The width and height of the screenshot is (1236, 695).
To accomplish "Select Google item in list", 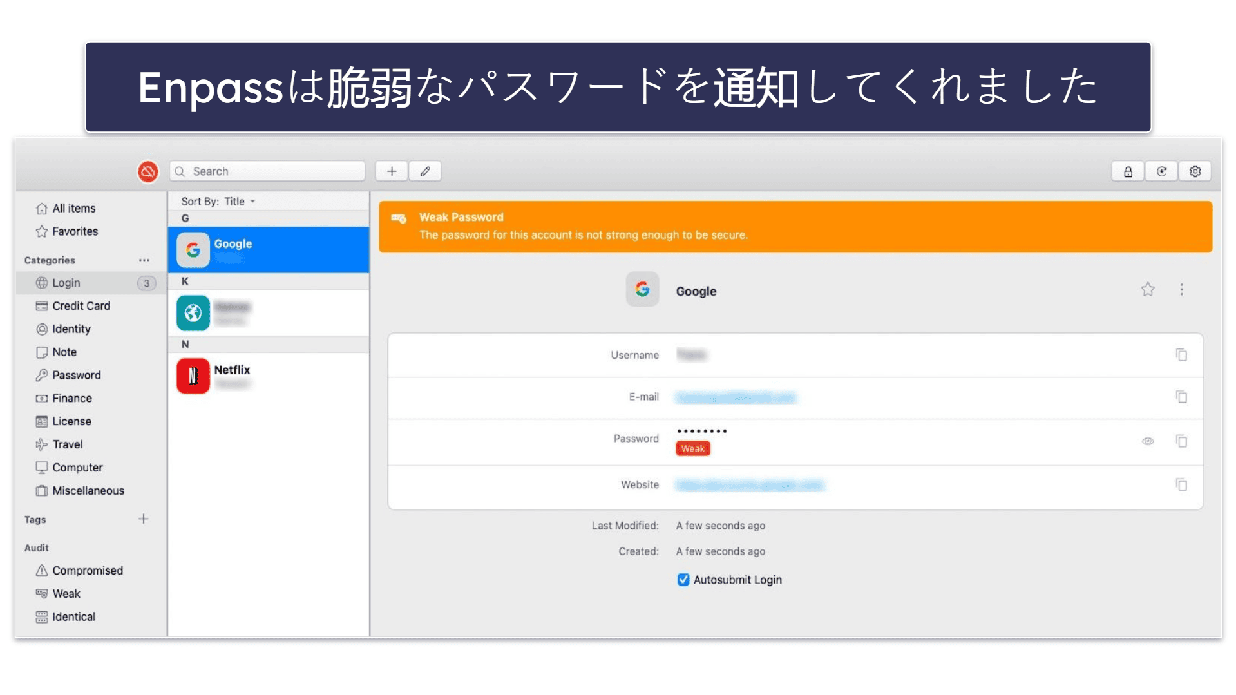I will point(269,250).
